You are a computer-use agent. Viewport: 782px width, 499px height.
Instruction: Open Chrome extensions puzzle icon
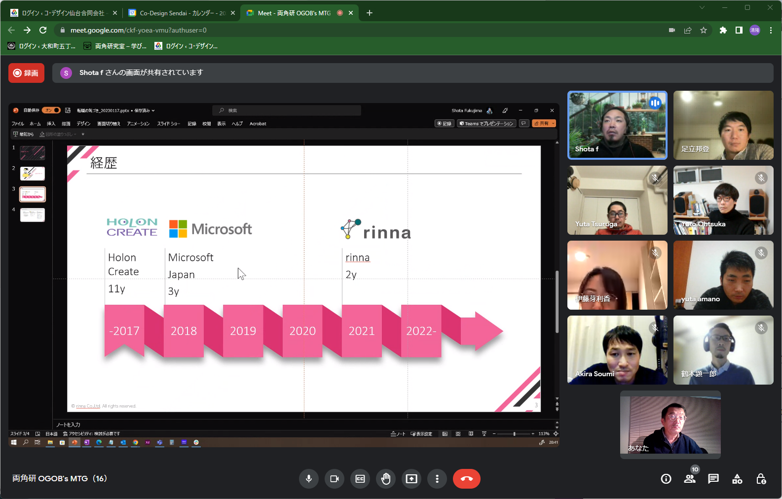click(723, 30)
